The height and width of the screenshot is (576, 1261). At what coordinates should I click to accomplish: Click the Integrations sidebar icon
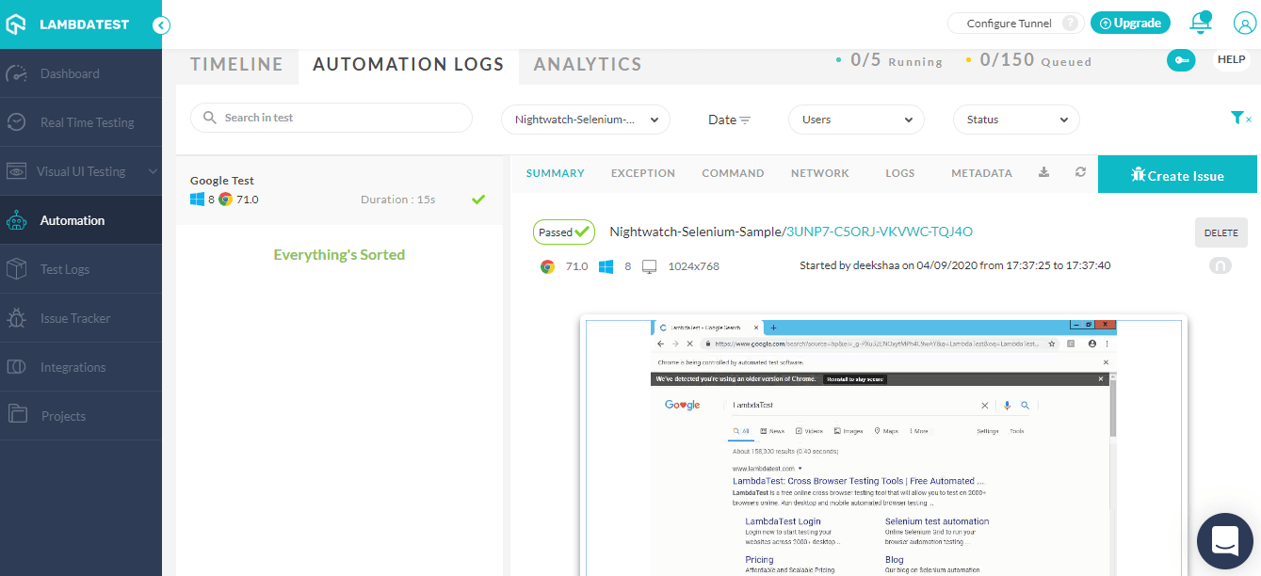tap(16, 367)
